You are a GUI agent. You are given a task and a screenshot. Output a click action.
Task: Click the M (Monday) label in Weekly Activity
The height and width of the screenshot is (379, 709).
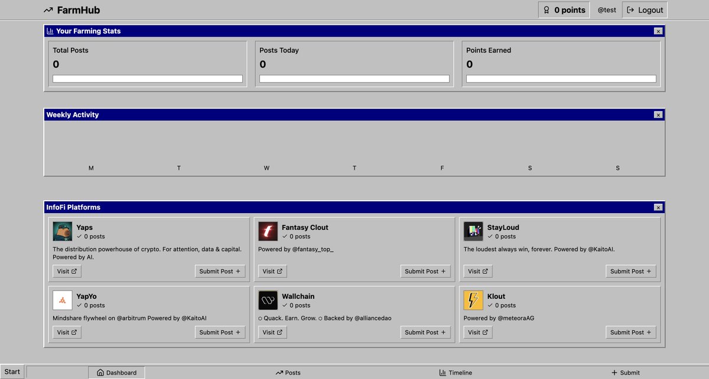click(91, 168)
